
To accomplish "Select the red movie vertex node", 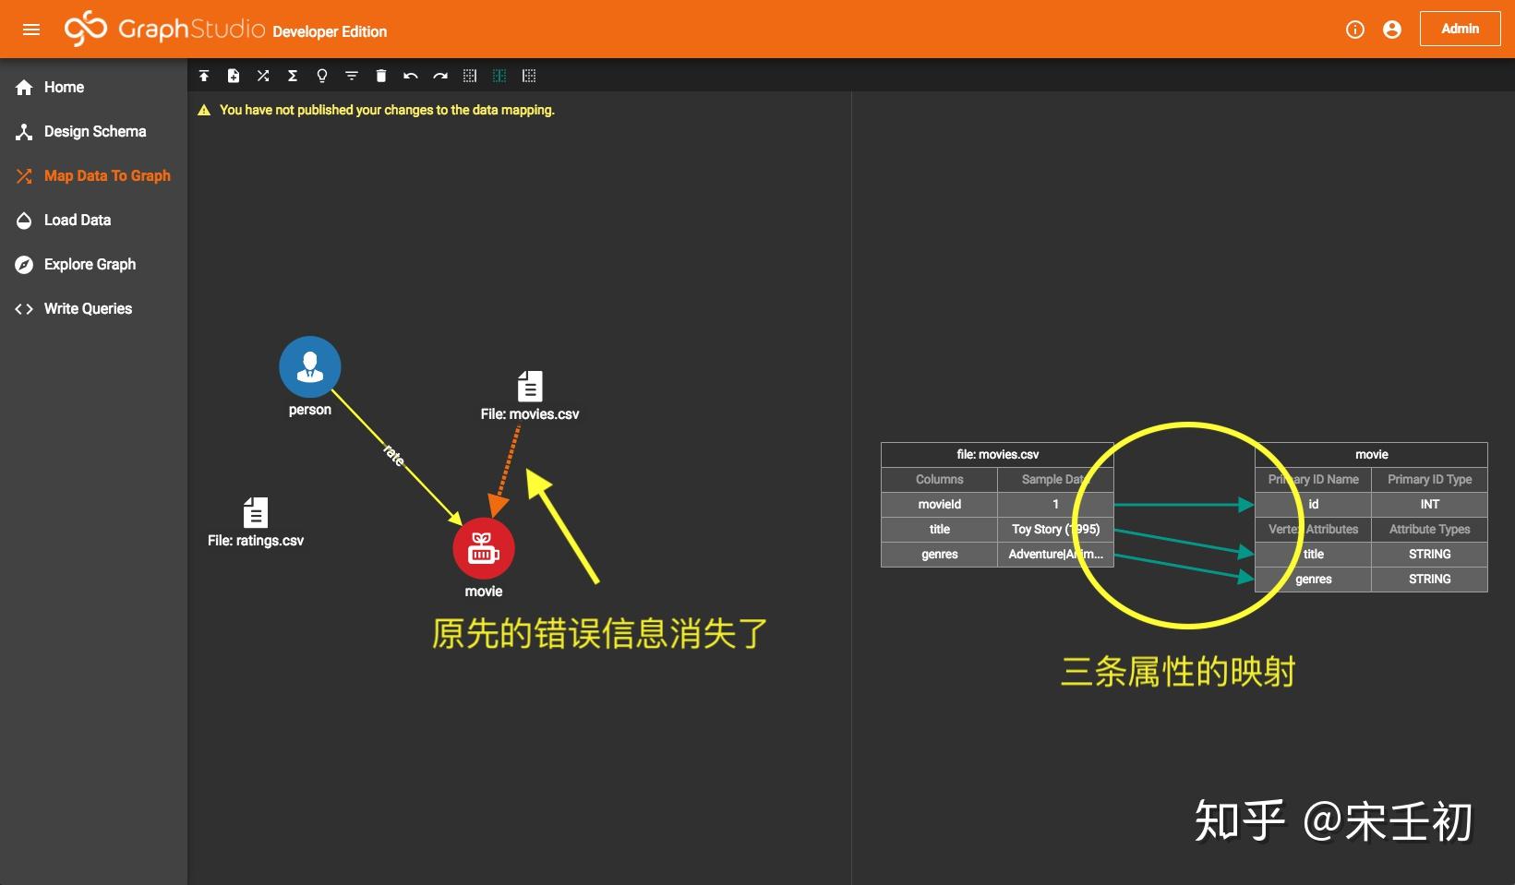I will pos(484,549).
